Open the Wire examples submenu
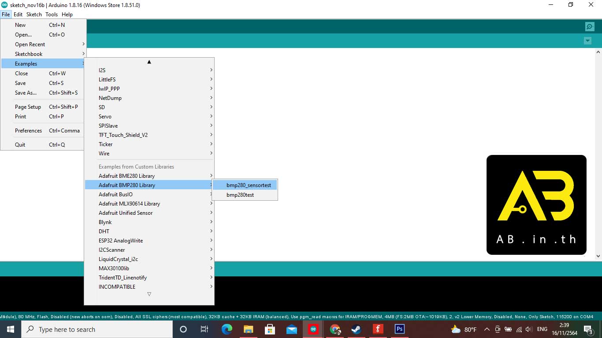This screenshot has width=602, height=338. pyautogui.click(x=149, y=154)
